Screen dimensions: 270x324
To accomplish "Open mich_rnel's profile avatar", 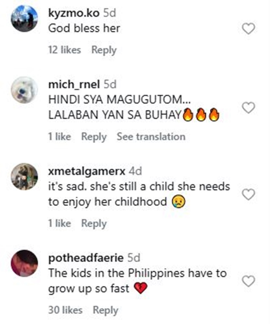I will point(24,90).
